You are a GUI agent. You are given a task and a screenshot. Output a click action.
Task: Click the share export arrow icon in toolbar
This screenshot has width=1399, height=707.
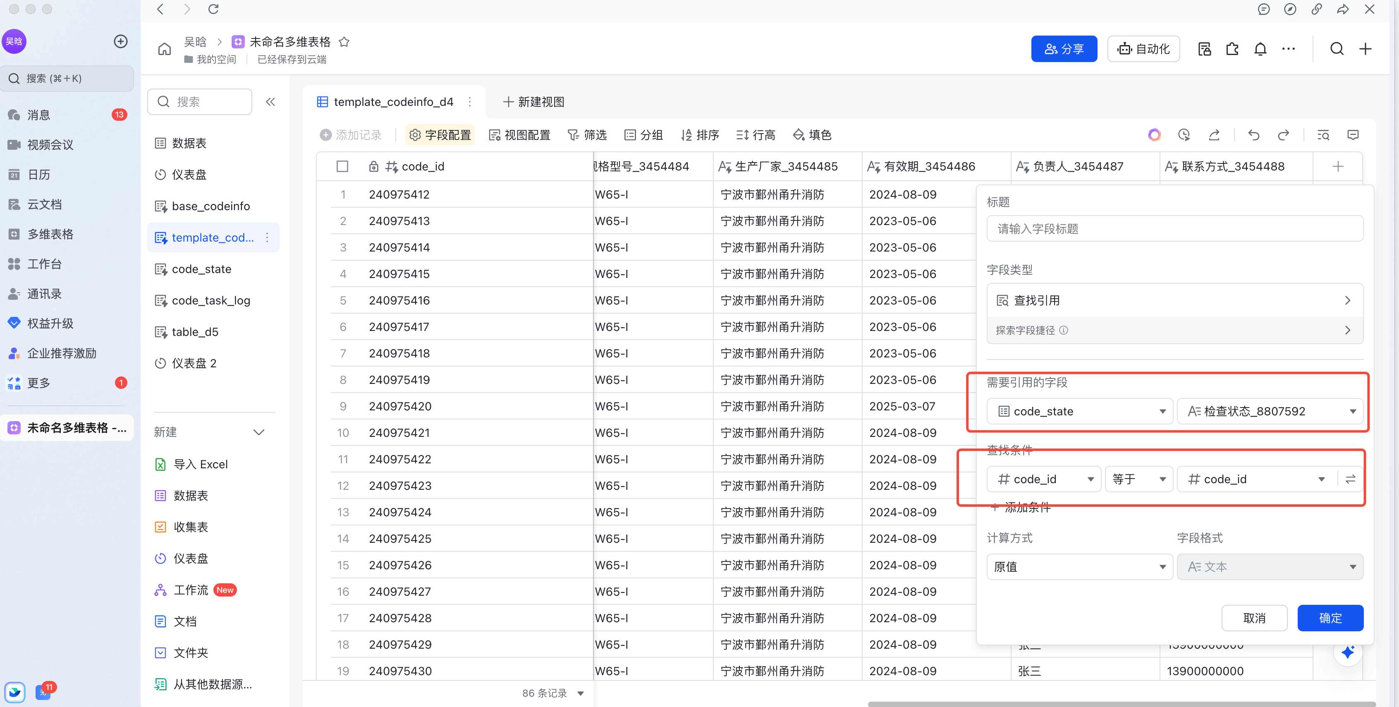(x=1214, y=135)
